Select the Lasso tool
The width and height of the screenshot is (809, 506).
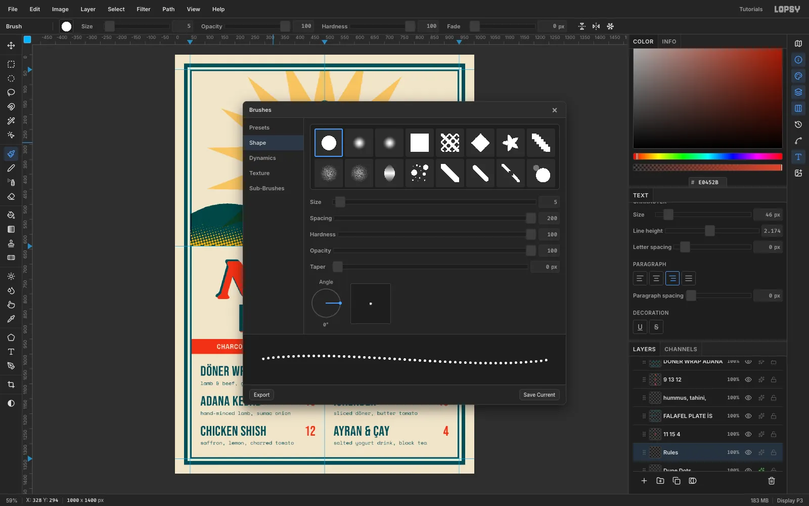click(x=11, y=93)
